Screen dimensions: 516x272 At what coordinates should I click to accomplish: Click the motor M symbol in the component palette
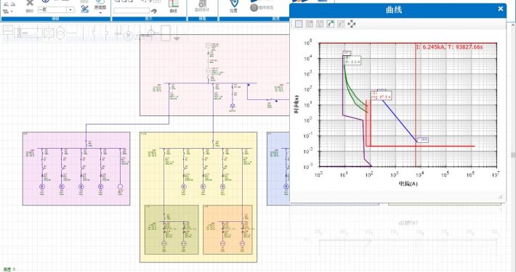tap(129, 36)
